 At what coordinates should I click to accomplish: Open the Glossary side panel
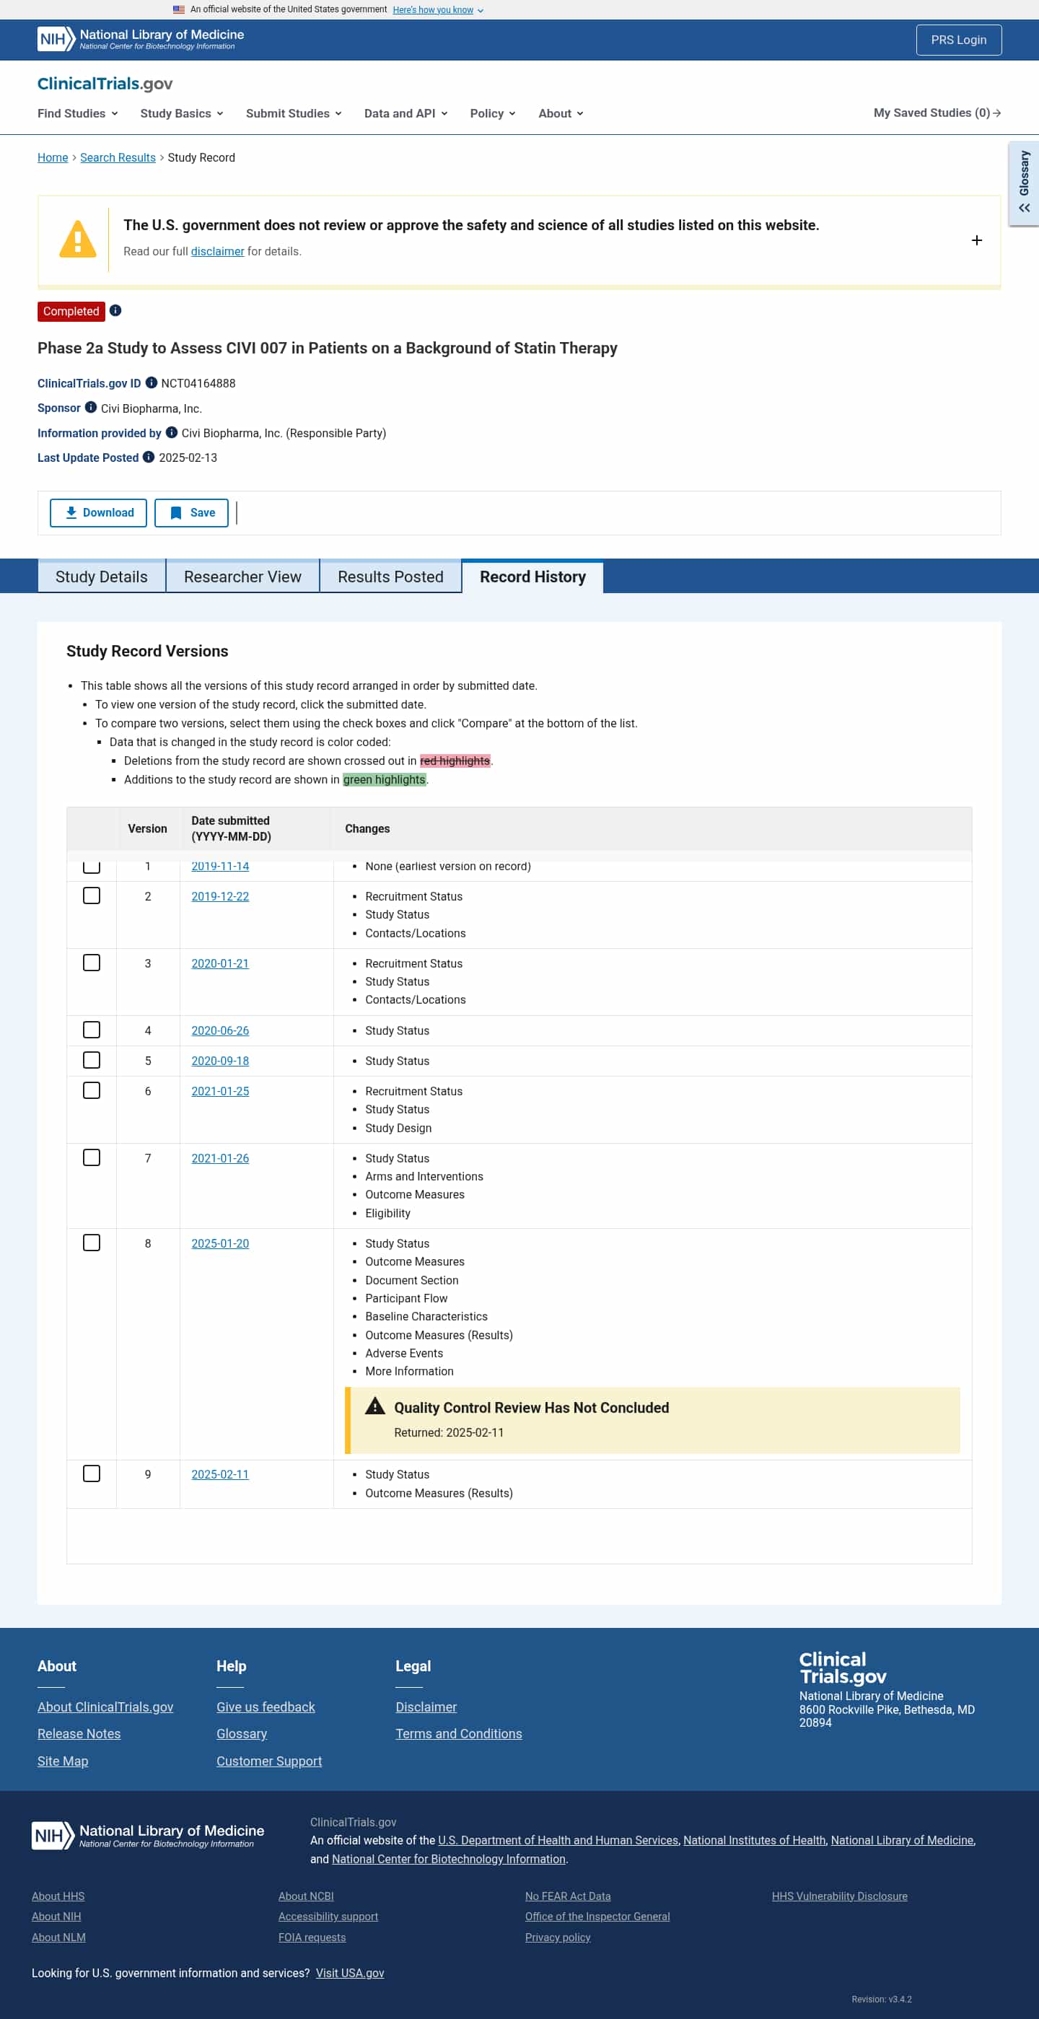pos(1023,183)
